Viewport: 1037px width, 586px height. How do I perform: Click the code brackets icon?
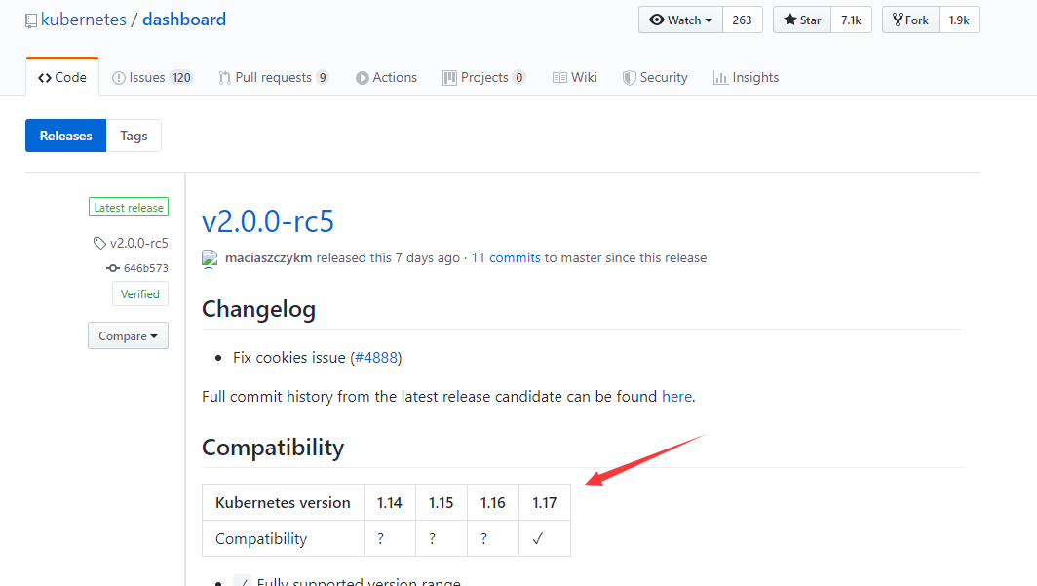point(44,78)
